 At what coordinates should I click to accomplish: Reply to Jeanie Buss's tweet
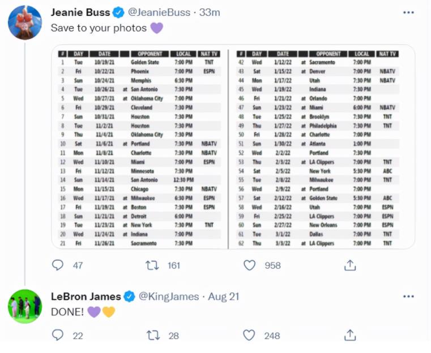click(x=58, y=265)
